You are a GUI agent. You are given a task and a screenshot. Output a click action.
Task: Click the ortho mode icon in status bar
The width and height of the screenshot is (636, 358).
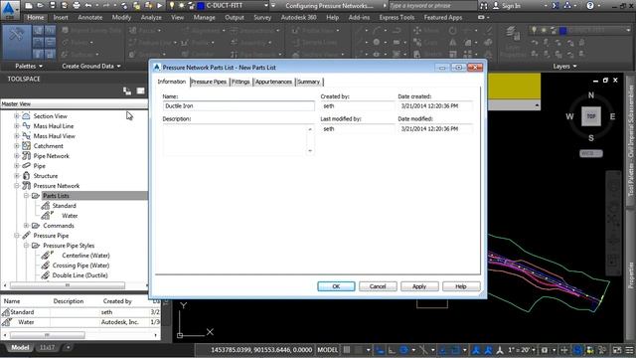[392, 350]
